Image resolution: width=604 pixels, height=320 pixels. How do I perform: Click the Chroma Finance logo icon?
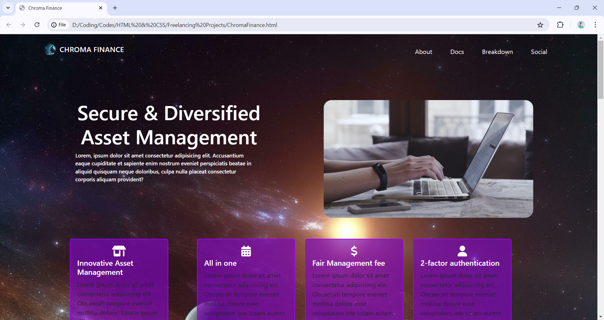point(50,50)
